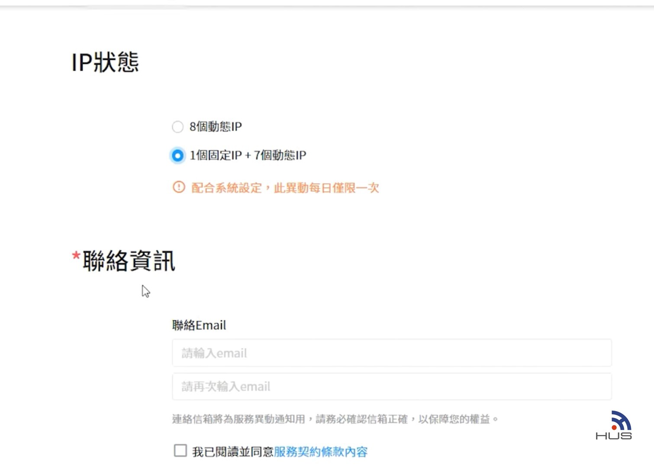The height and width of the screenshot is (473, 654).
Task: Select the 8個動態IP radio option
Action: click(177, 127)
